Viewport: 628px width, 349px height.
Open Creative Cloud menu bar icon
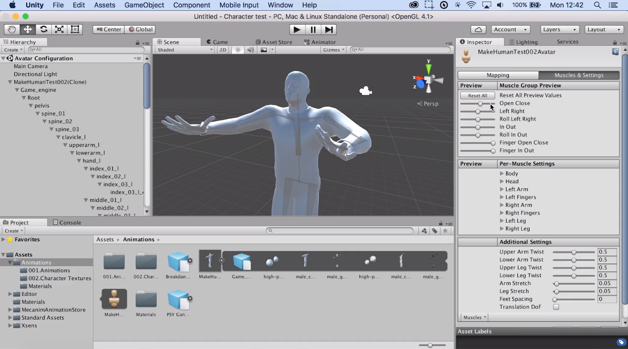click(x=414, y=5)
